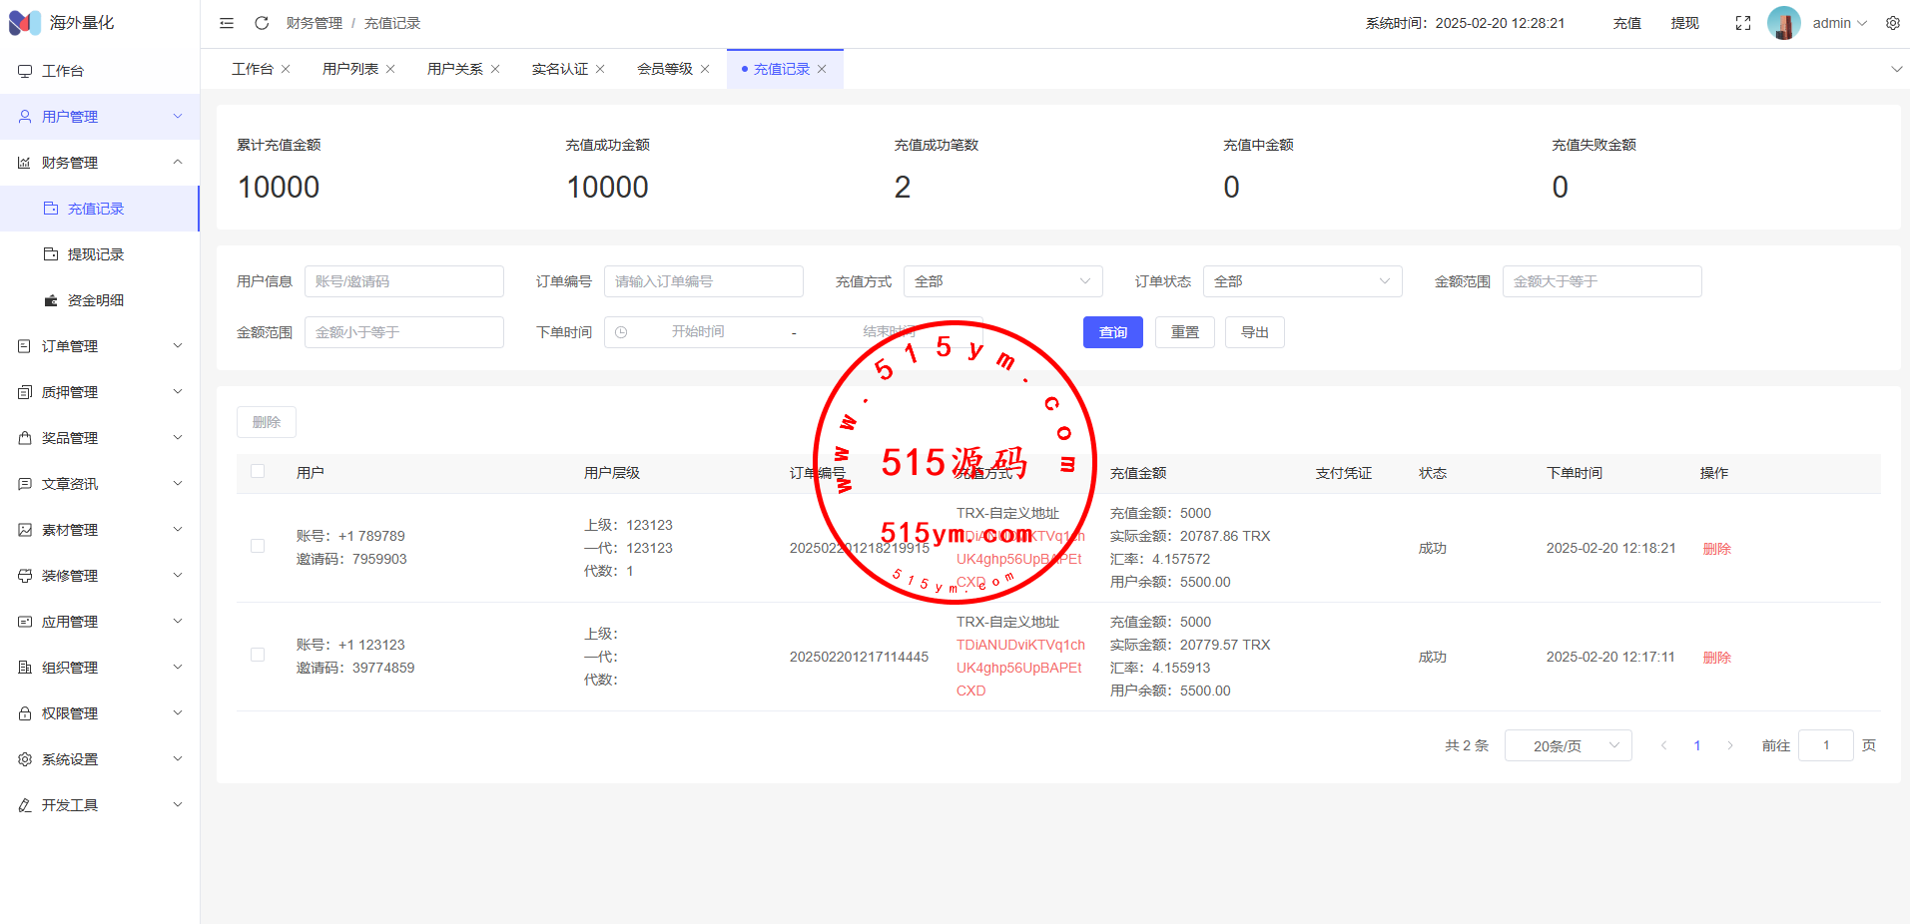1910x924 pixels.
Task: Enter fullscreen mode via the expand icon
Action: pos(1743,23)
